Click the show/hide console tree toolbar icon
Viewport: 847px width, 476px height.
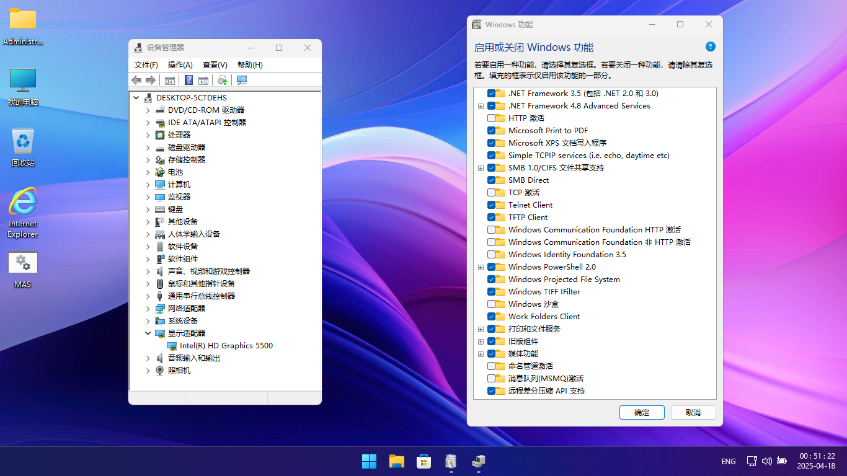169,80
